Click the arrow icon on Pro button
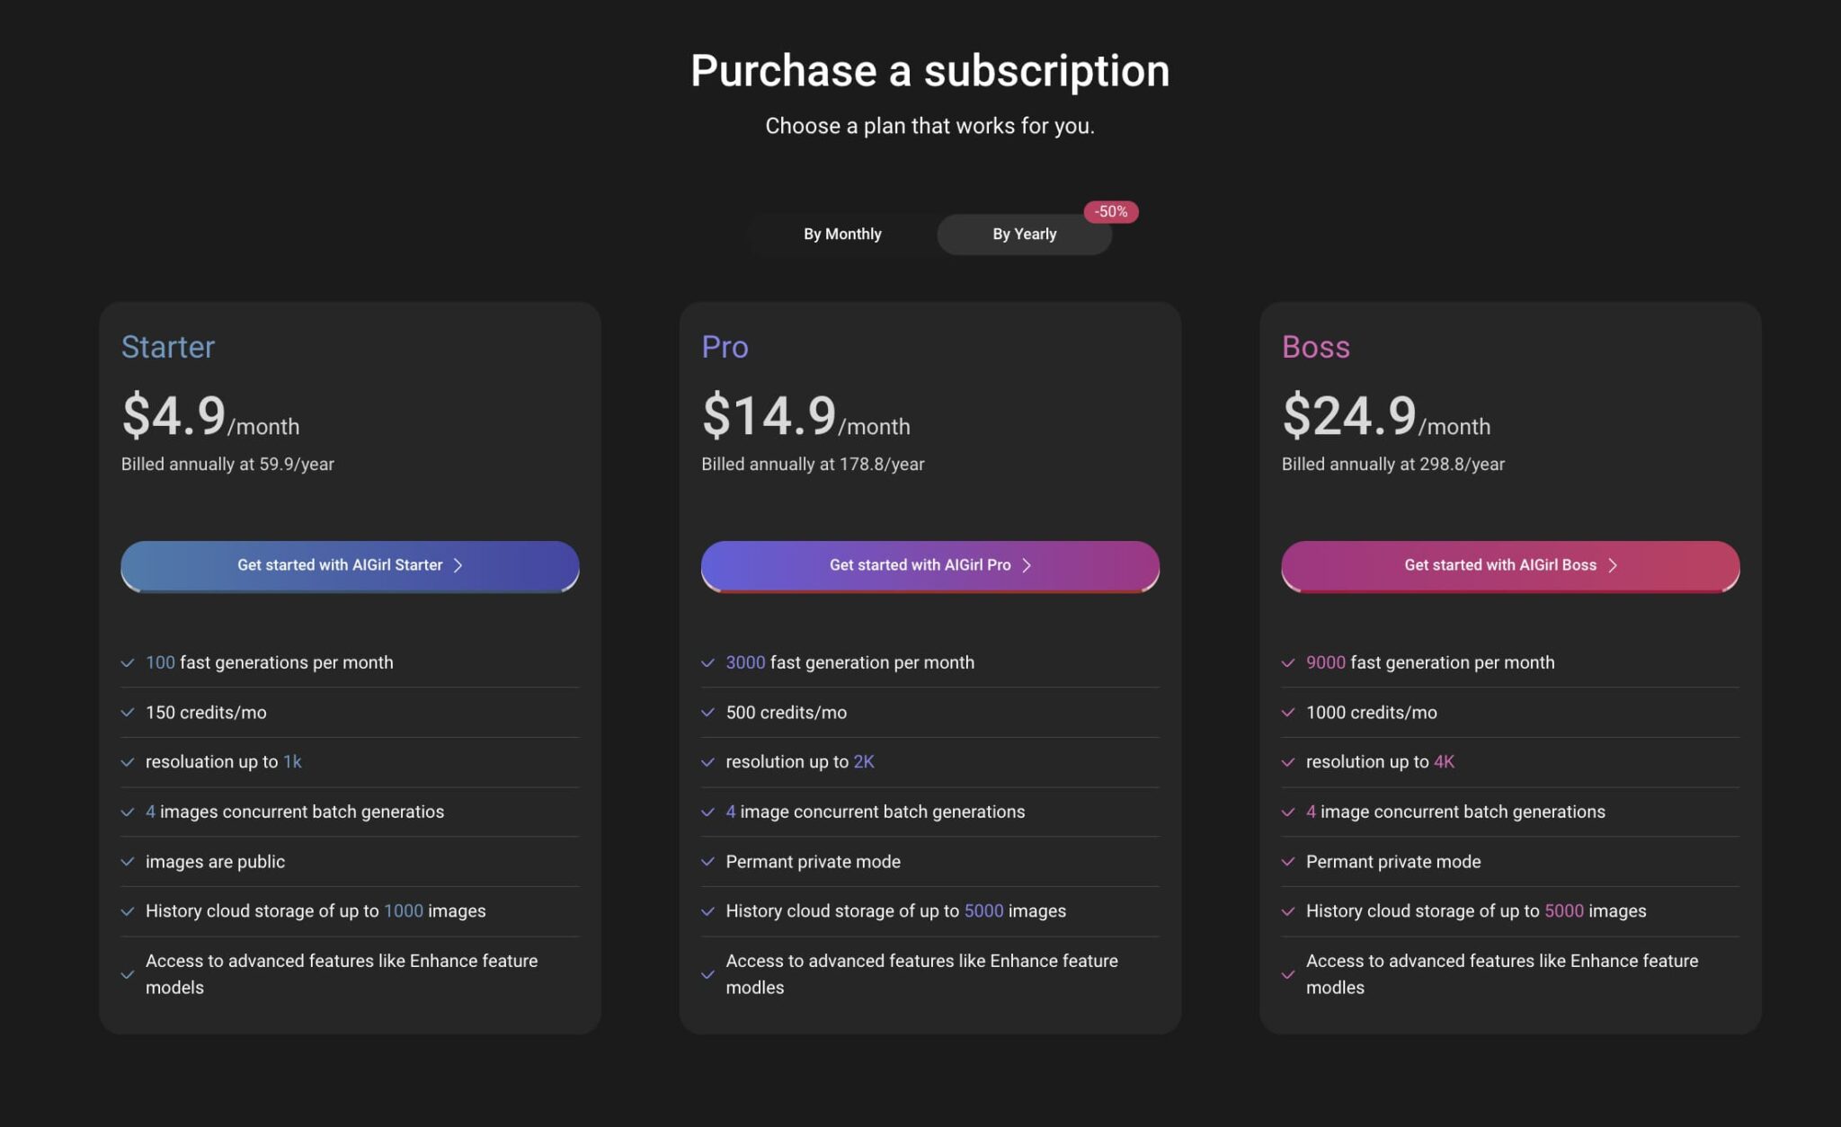 pos(1027,565)
